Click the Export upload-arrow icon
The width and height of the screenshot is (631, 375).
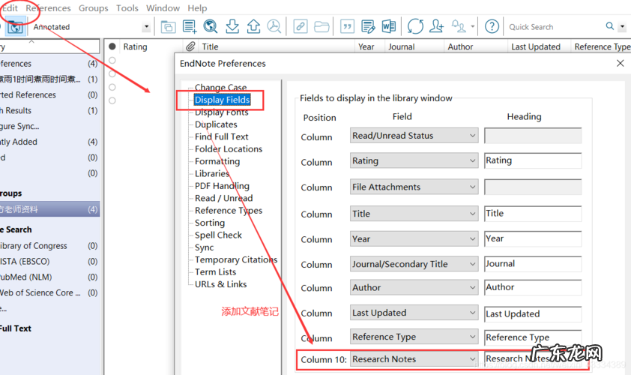pos(253,27)
